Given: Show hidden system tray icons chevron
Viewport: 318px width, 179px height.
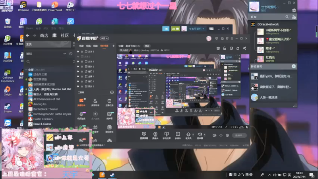Looking at the screenshot, I should coord(270,175).
